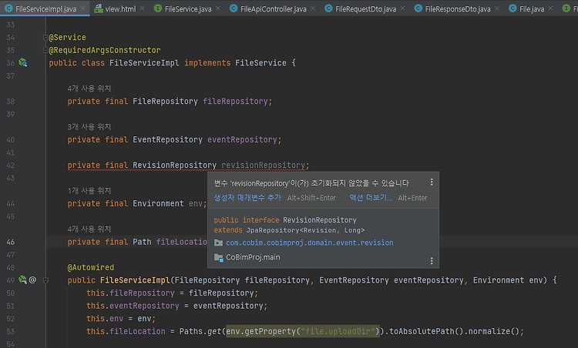Collapse the fold marker beside @Service
This screenshot has width=578, height=348.
coord(45,37)
